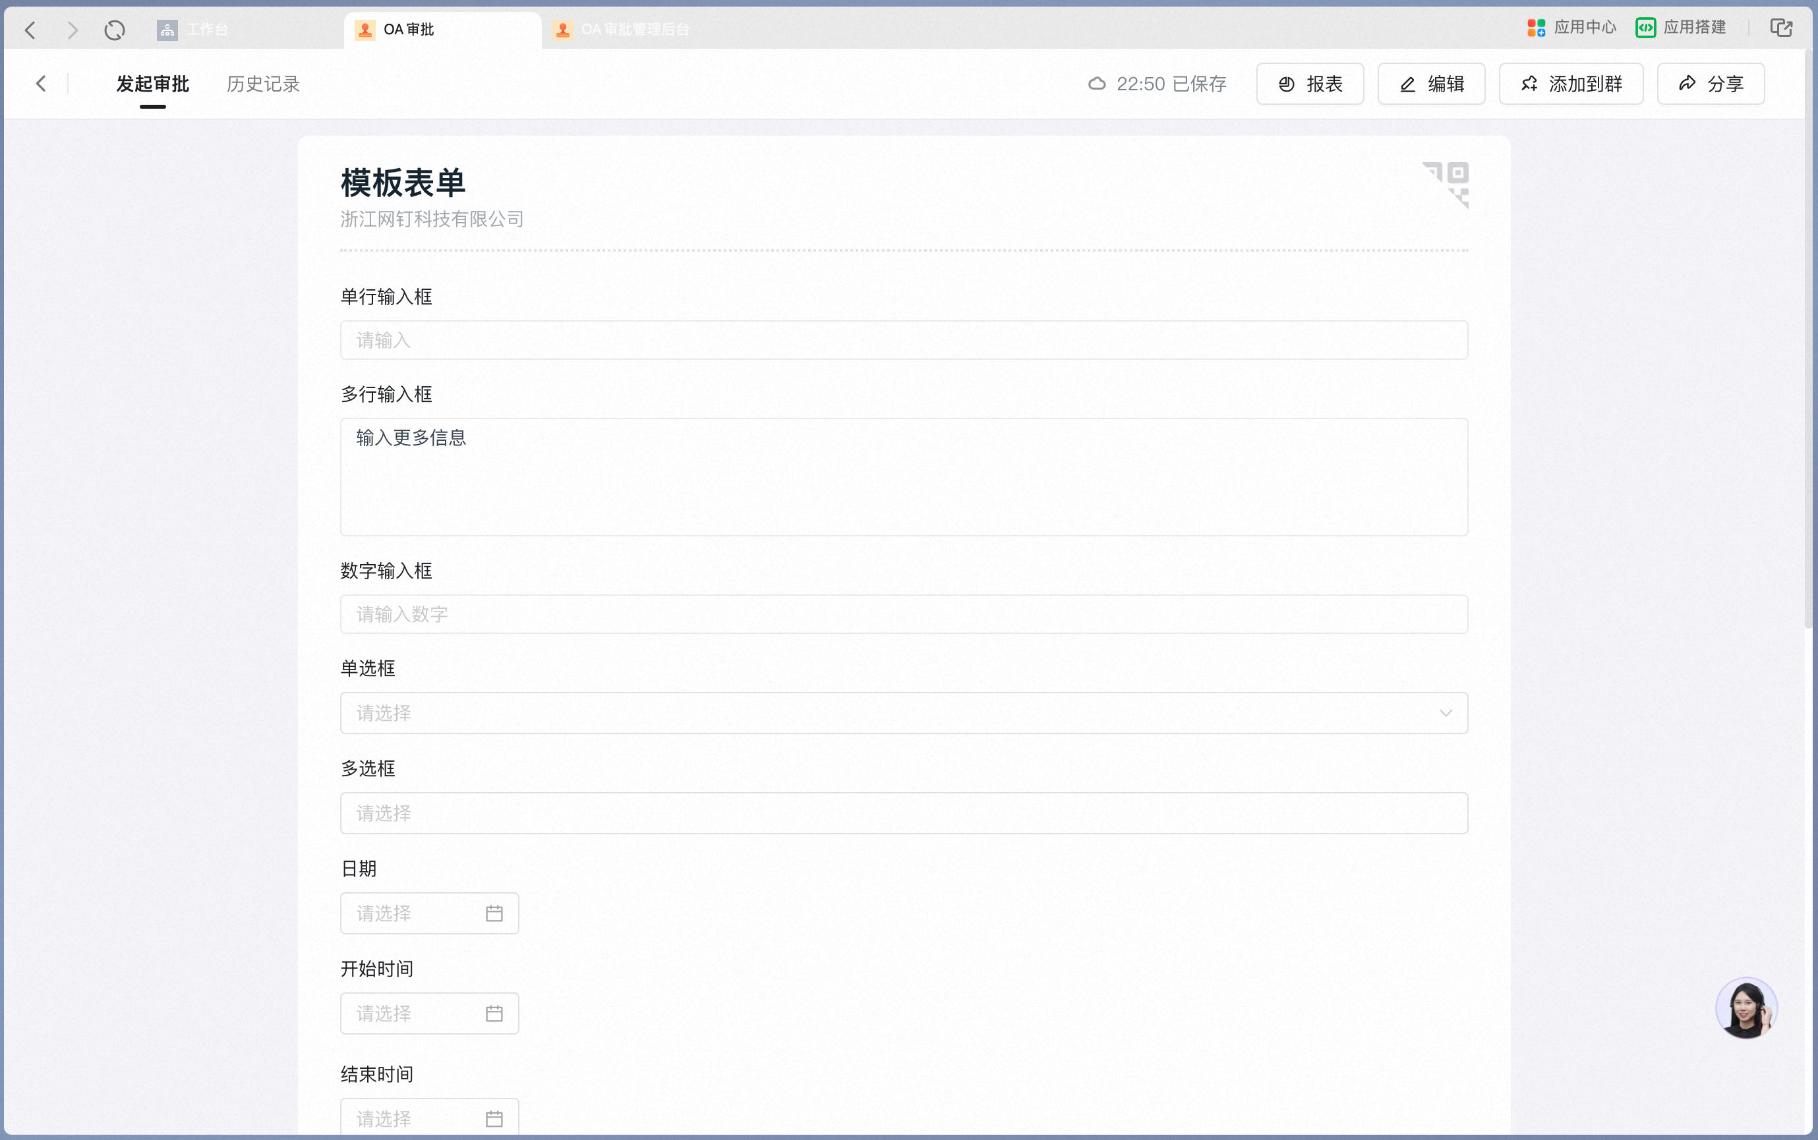Return using the page back chevron
The height and width of the screenshot is (1140, 1818).
[x=42, y=84]
